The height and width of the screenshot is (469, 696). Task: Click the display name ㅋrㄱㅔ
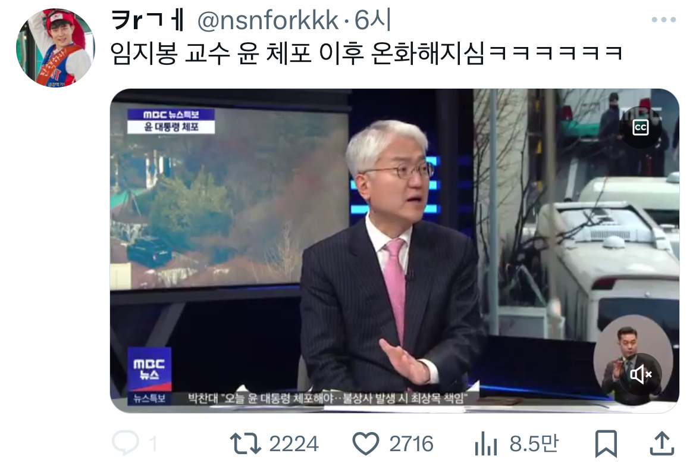point(148,20)
